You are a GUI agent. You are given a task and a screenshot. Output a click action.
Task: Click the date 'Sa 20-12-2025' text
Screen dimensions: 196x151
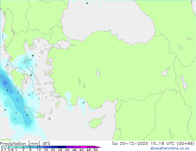click(130, 144)
